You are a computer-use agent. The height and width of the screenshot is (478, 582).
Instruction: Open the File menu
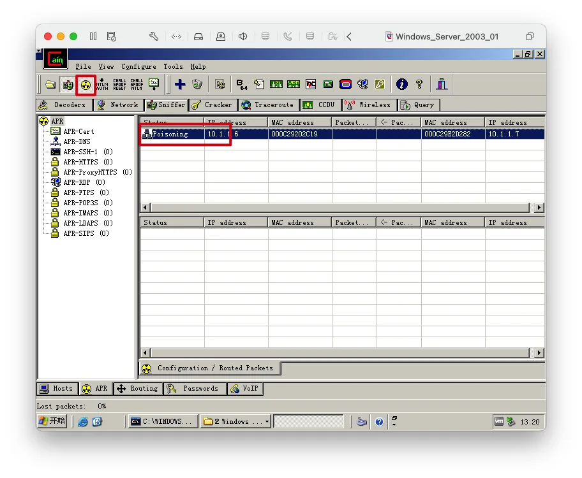coord(83,67)
